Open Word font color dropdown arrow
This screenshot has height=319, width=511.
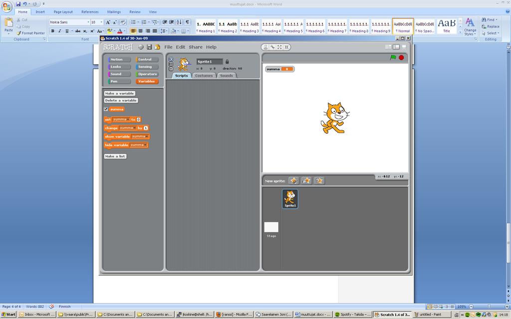coord(125,31)
